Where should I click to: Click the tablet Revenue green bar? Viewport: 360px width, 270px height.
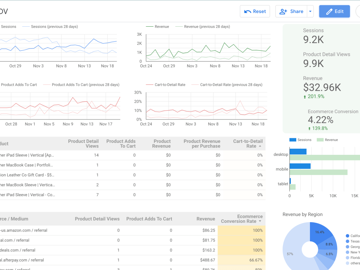[292, 187]
